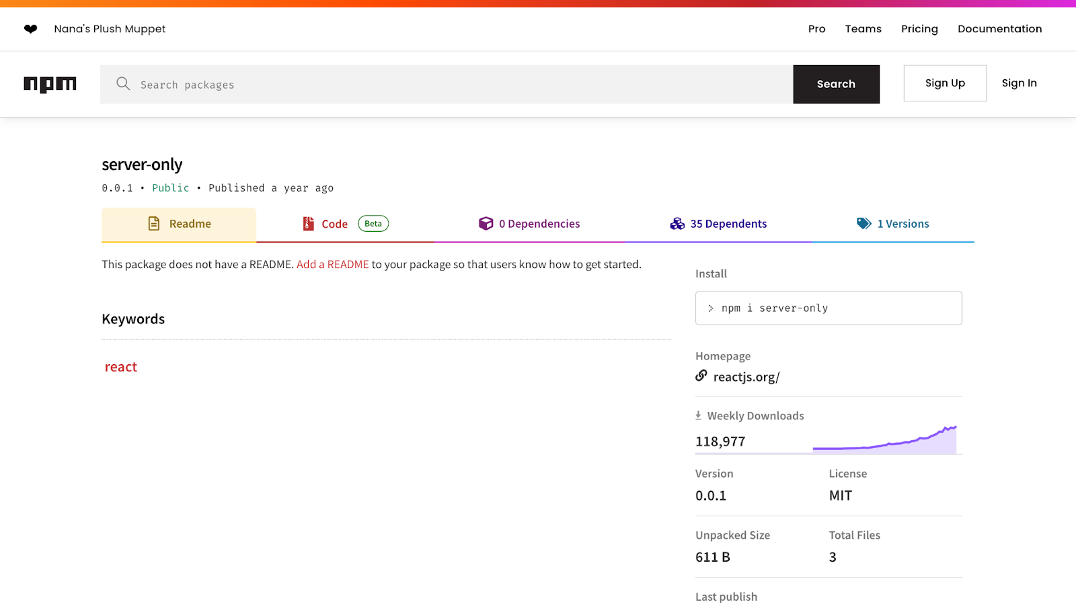Go to Pricing page

(919, 29)
